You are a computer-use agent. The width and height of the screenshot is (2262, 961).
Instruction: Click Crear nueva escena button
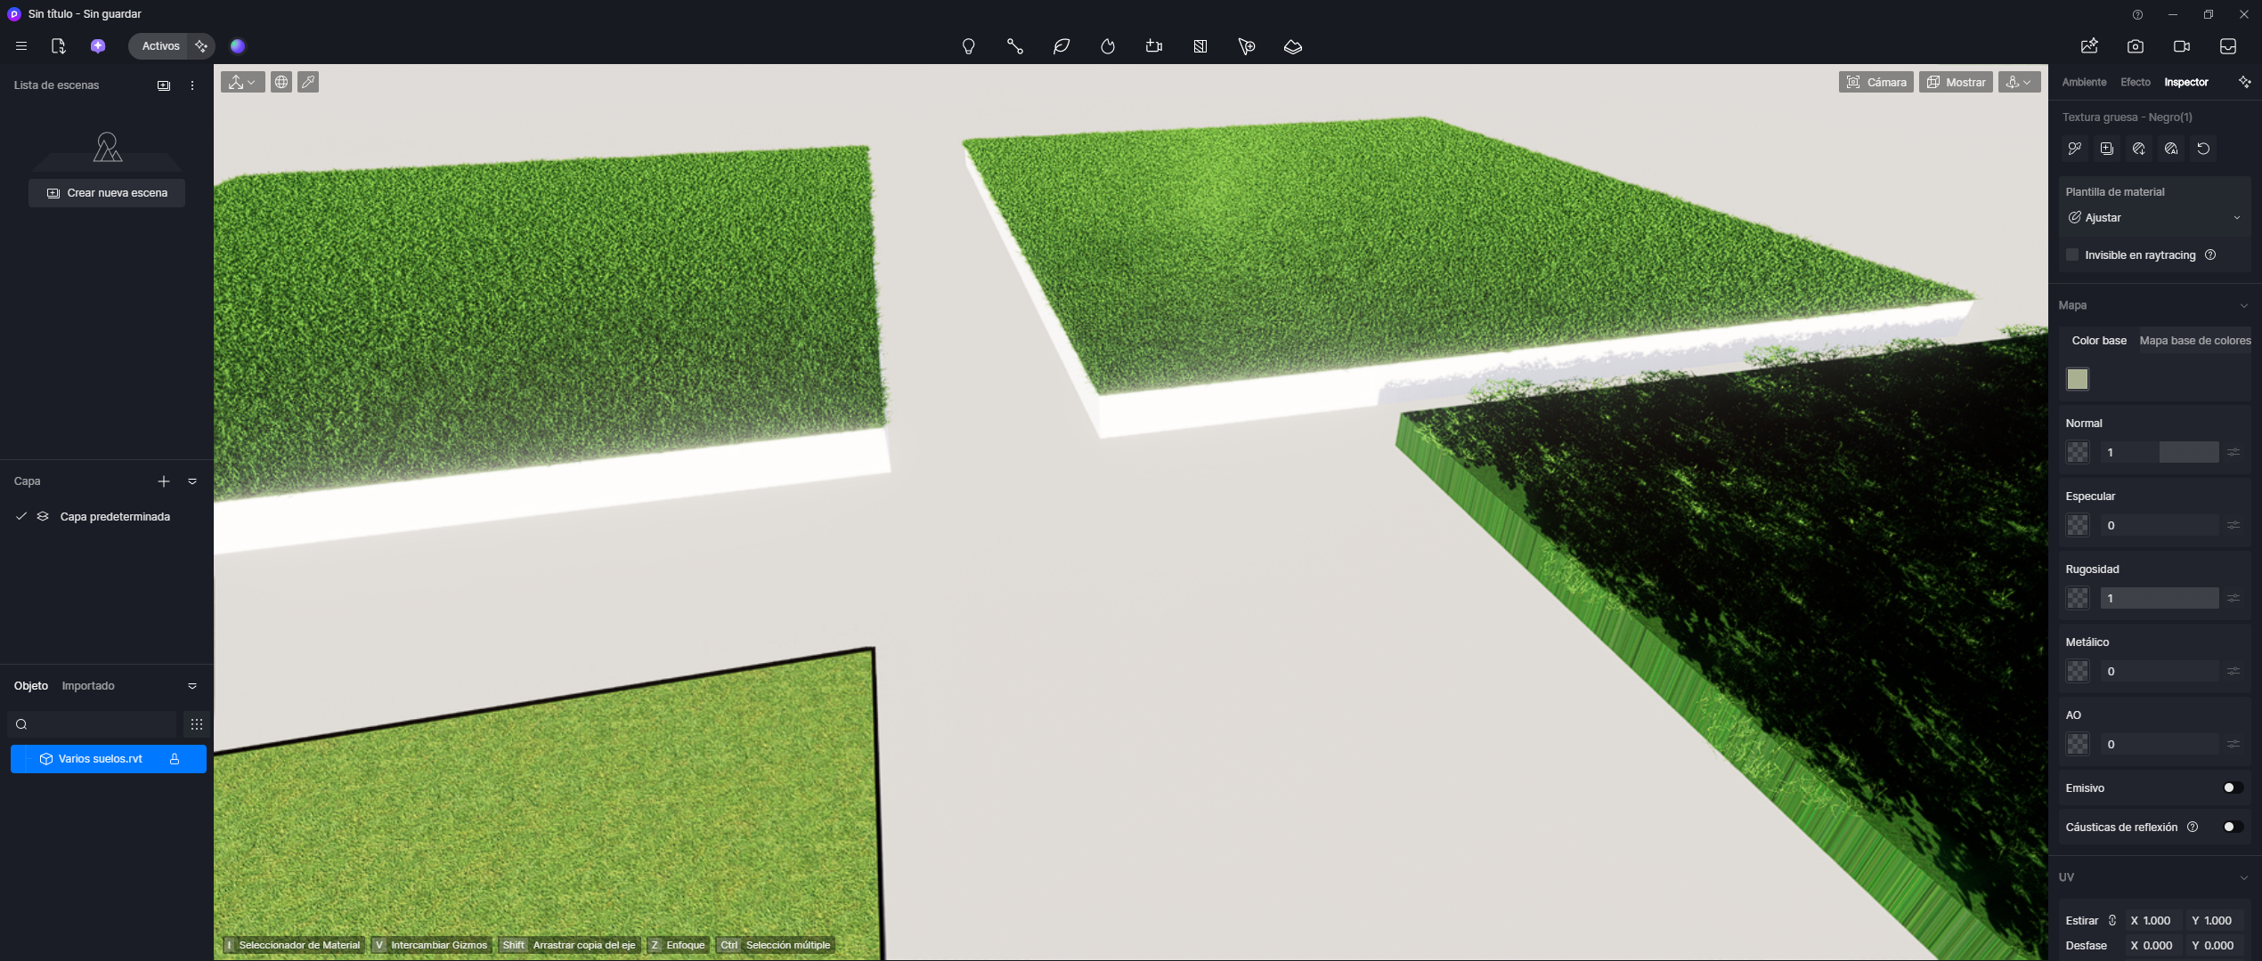point(107,193)
